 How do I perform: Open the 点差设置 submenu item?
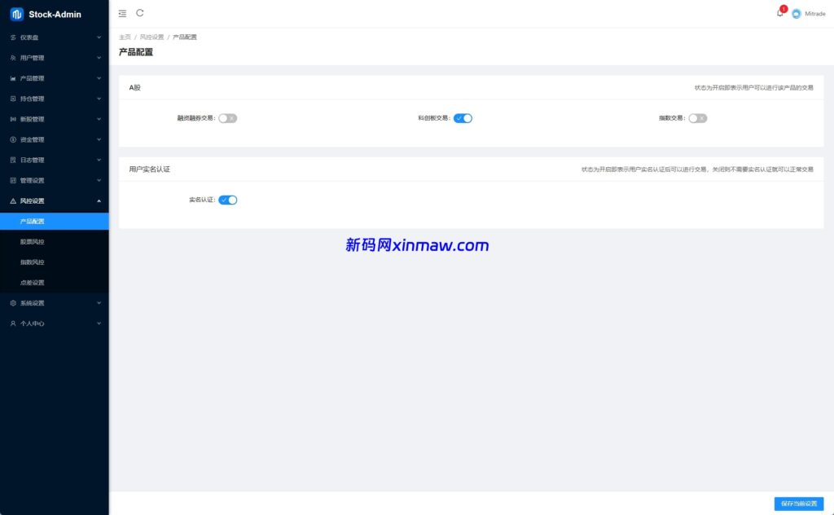coord(33,283)
